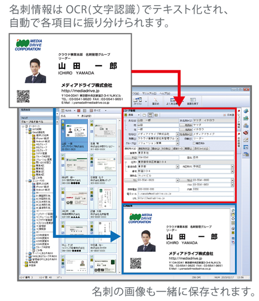Image resolution: width=259 pixels, height=301 pixels.
Task: Click the printer icon in right sidebar
Action: 246,126
